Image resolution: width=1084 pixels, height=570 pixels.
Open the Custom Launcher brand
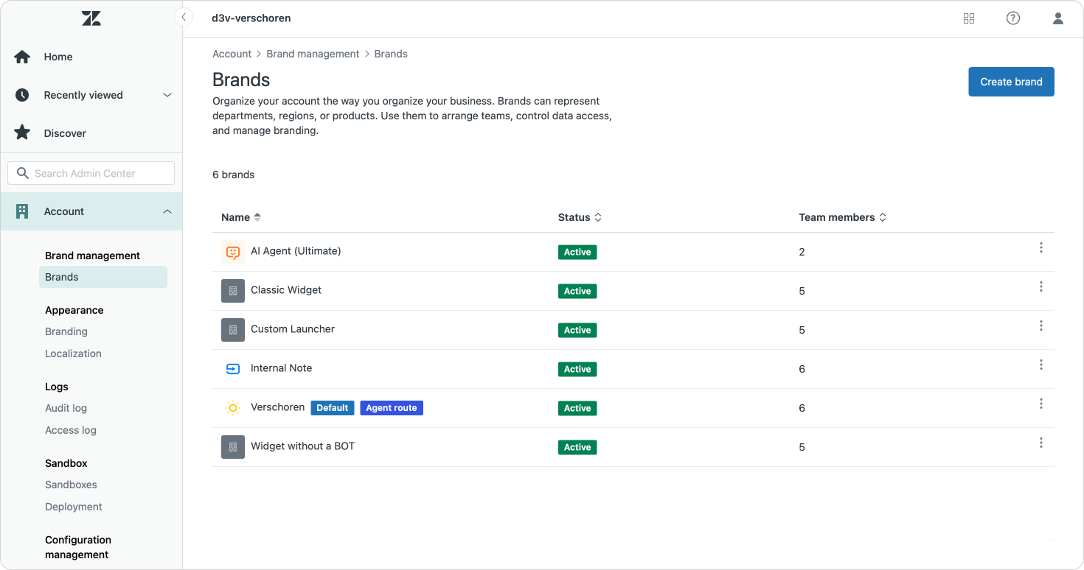click(x=293, y=329)
